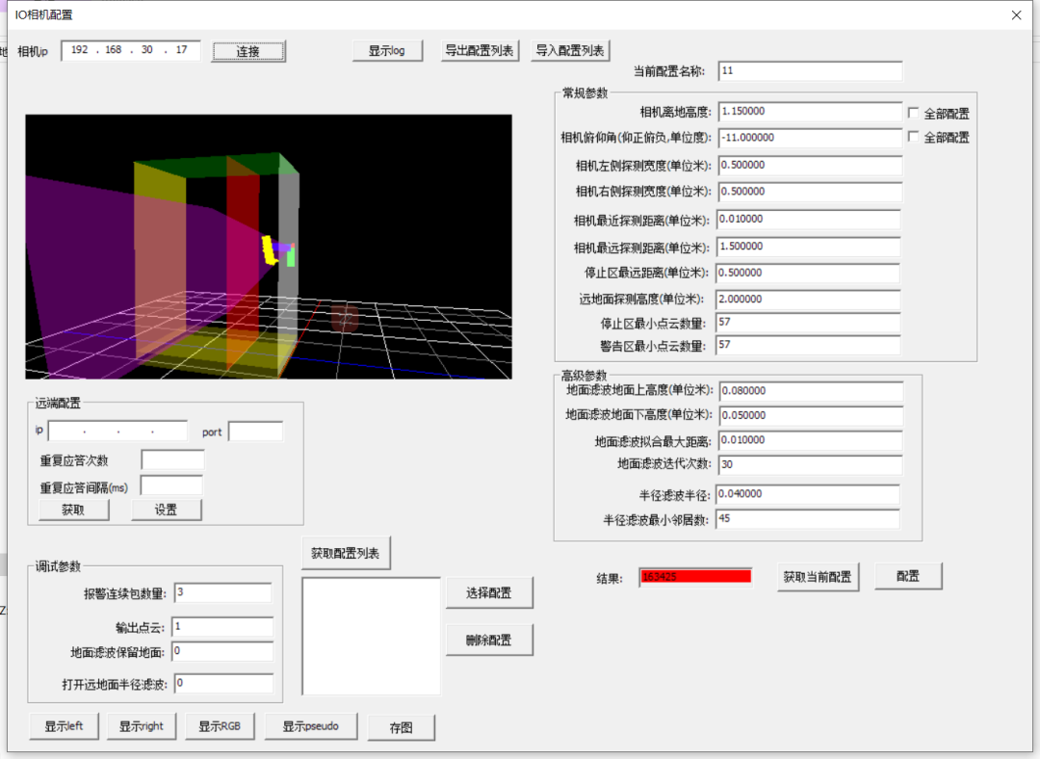Click the 删除配置 button
The width and height of the screenshot is (1040, 759).
489,640
